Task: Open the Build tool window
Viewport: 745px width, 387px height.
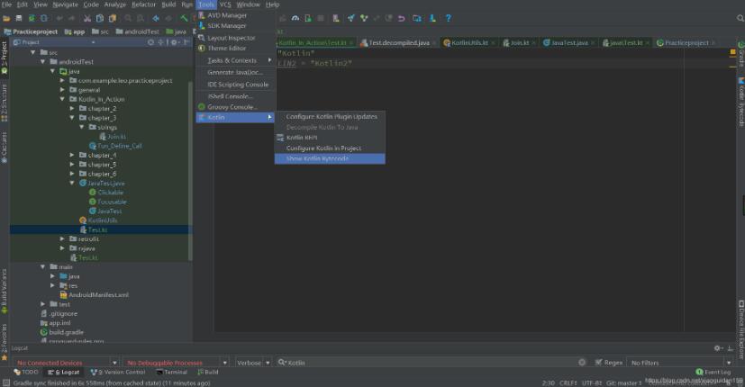Action: 208,372
